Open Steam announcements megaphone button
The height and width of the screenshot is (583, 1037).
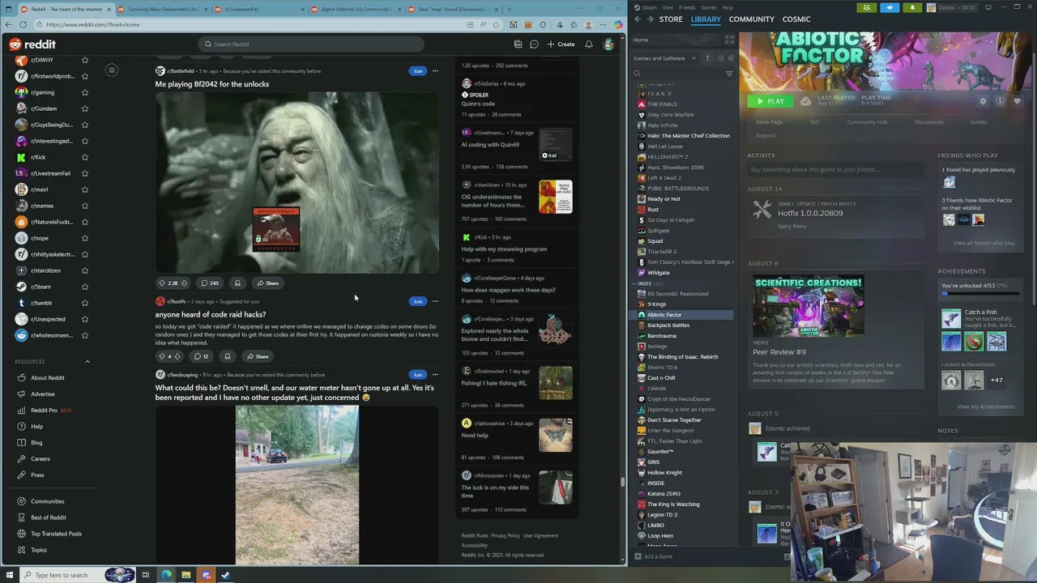click(890, 7)
